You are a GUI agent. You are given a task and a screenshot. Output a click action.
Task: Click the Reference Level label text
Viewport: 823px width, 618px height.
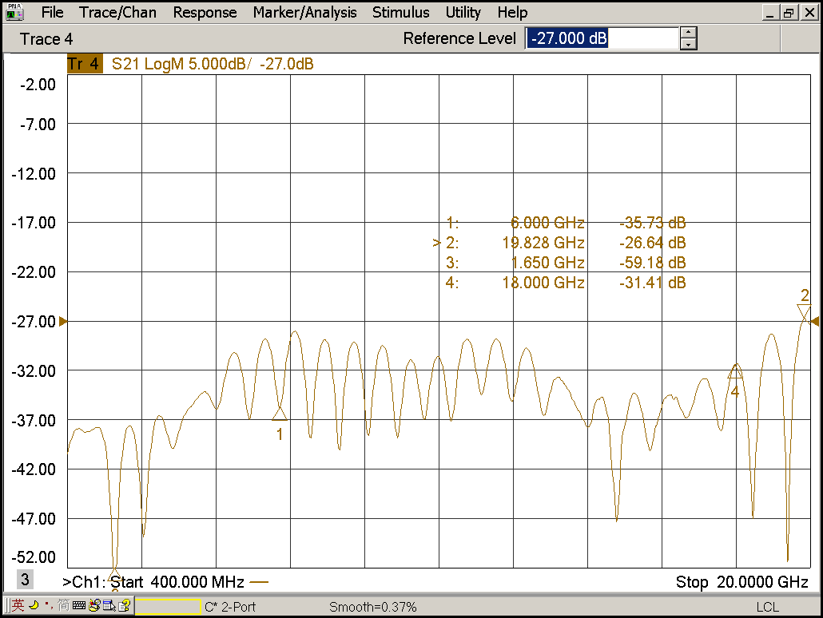coord(459,38)
